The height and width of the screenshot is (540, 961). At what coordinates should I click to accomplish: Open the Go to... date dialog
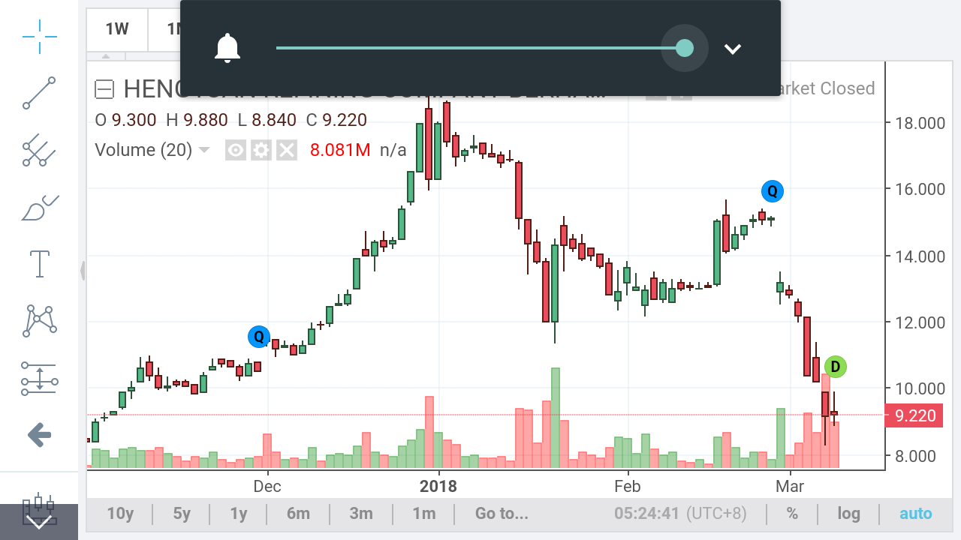(x=502, y=514)
